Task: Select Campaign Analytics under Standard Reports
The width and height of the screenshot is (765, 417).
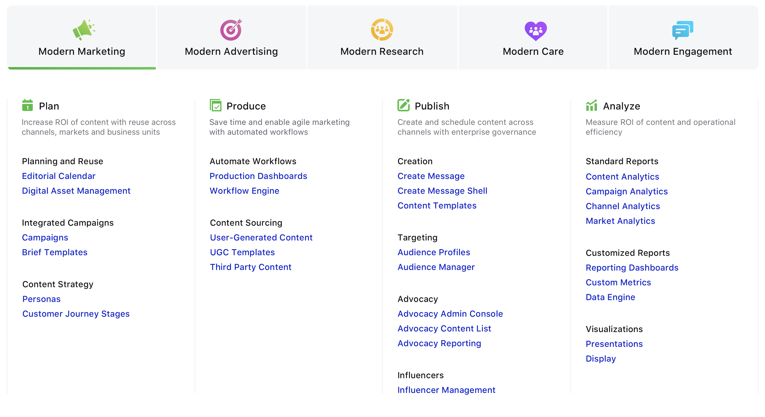Action: (627, 191)
